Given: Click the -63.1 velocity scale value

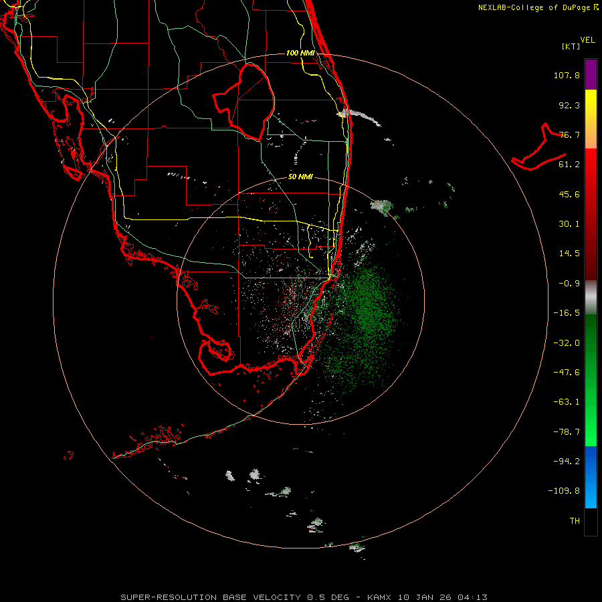Looking at the screenshot, I should 567,402.
